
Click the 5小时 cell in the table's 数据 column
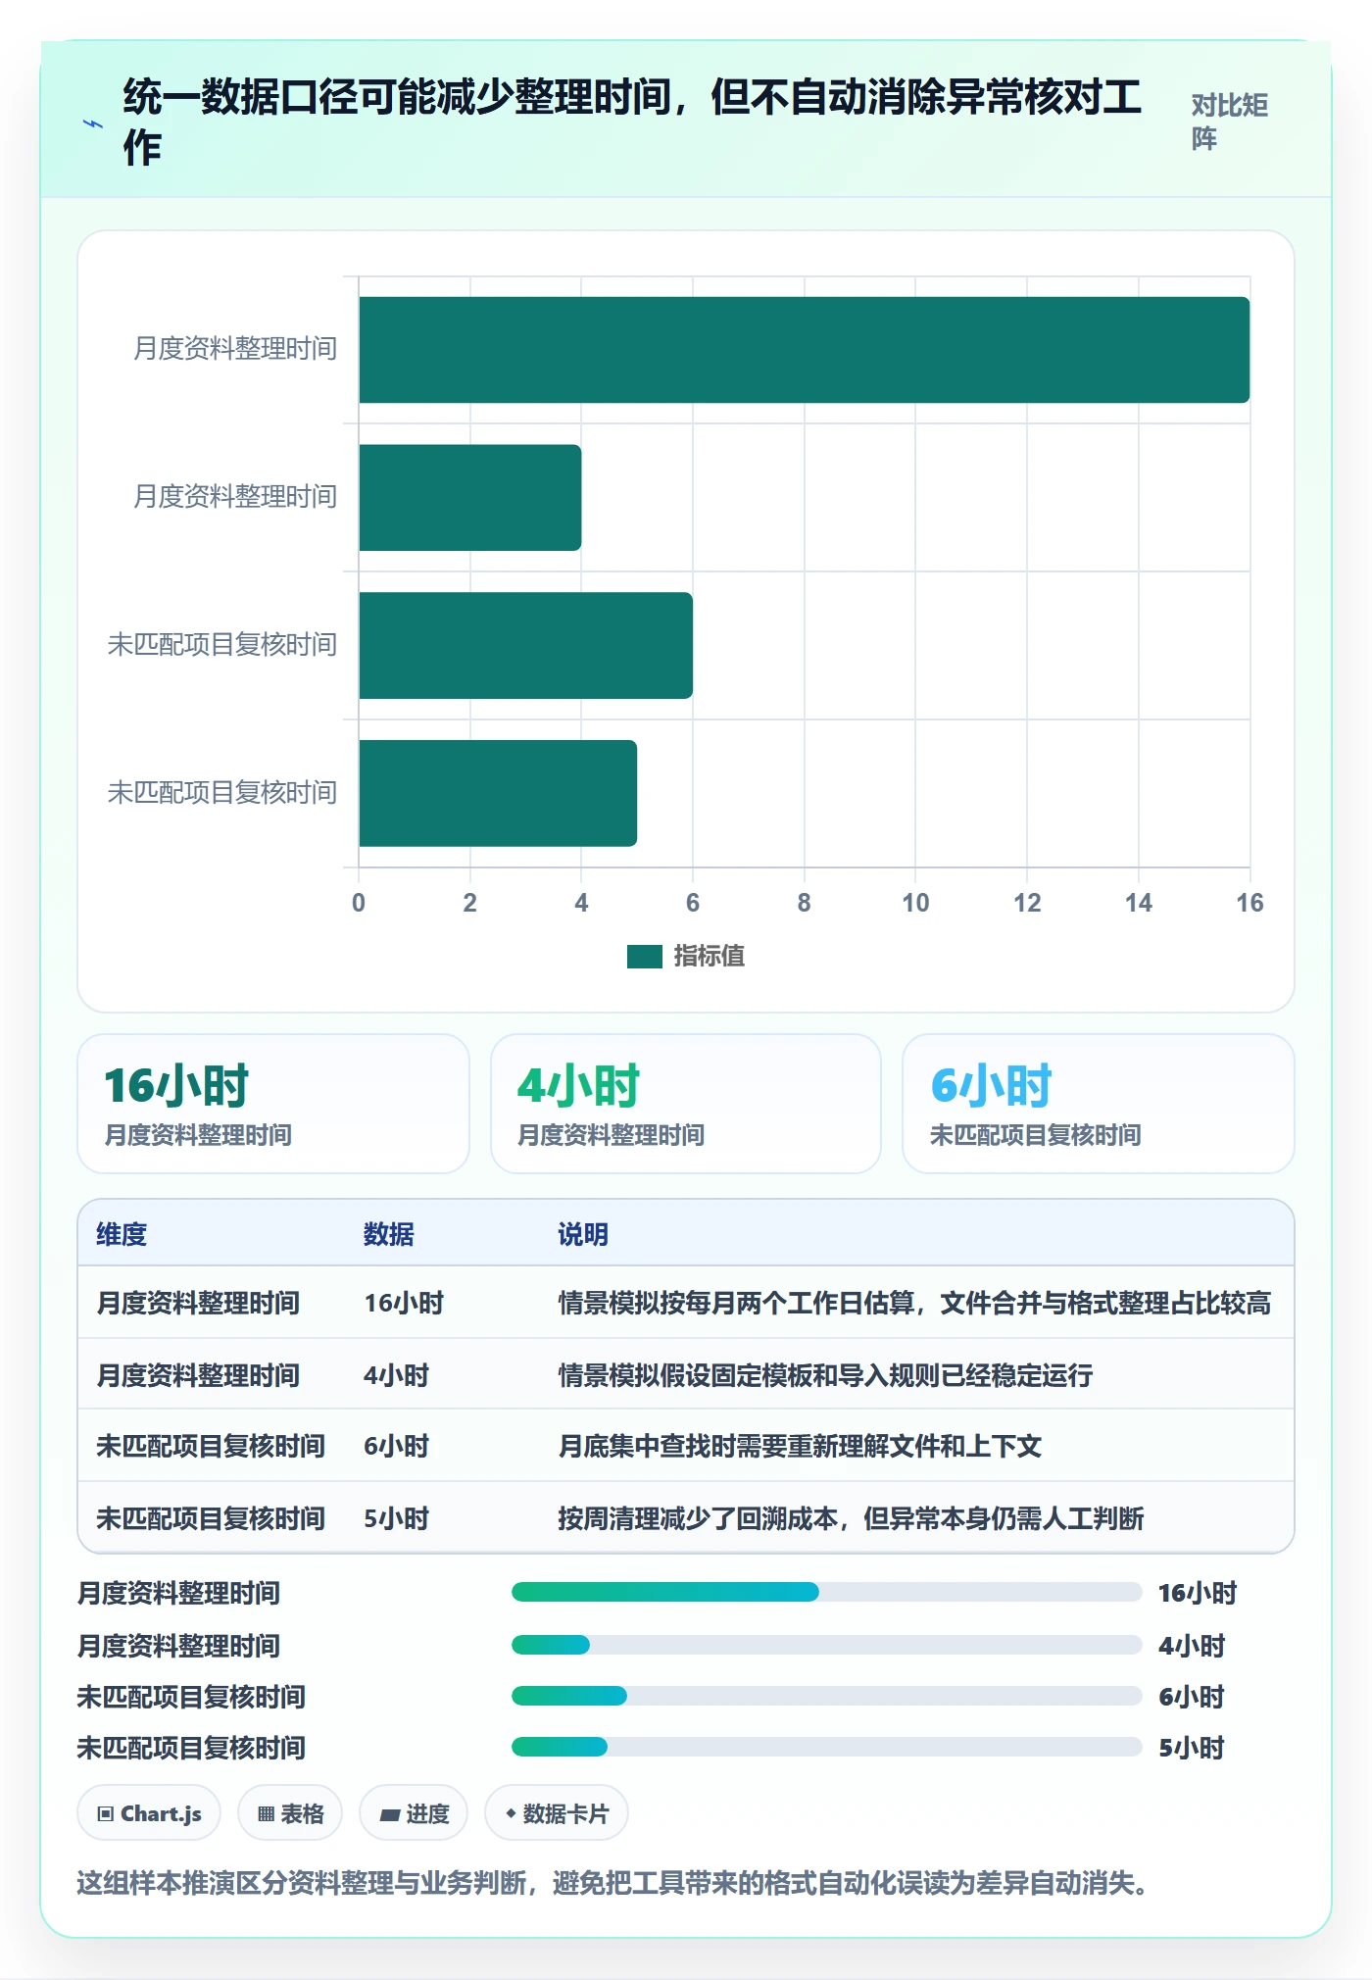397,1518
